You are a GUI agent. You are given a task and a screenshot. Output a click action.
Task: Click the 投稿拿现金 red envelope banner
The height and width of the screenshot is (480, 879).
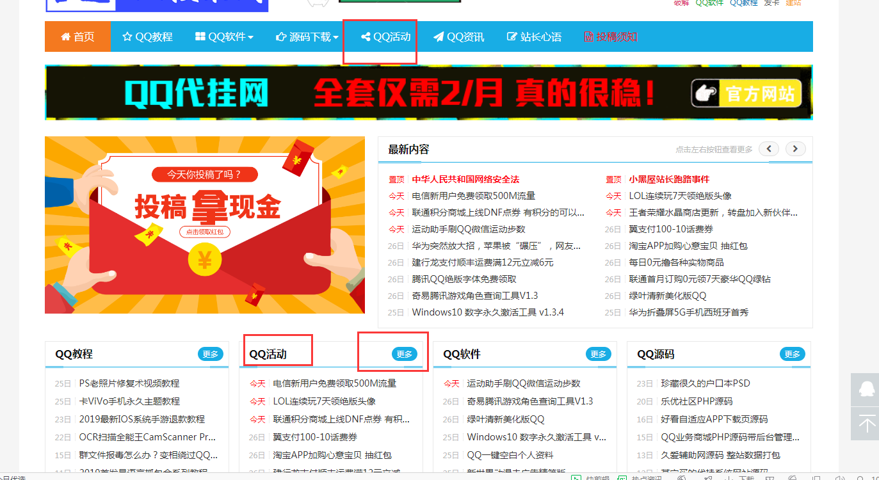tap(204, 225)
